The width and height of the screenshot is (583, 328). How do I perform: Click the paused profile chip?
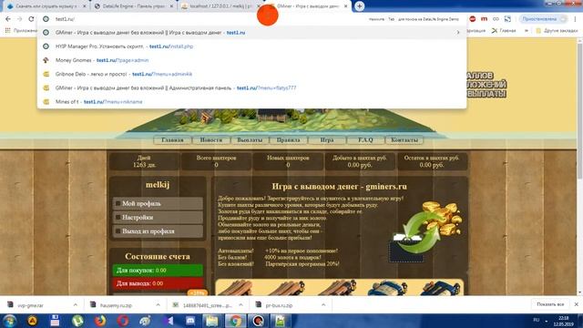click(543, 19)
